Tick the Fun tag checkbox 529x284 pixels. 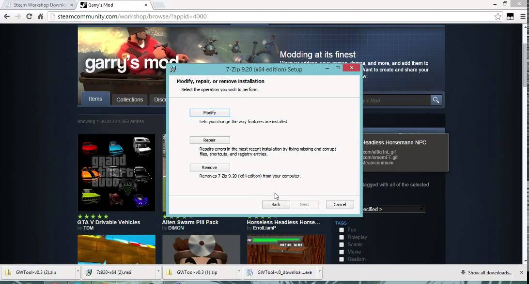[342, 230]
